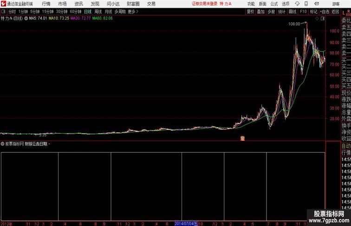351x226 pixels.
Task: Toggle the left panel icon before 分时
Action: (x=3, y=11)
